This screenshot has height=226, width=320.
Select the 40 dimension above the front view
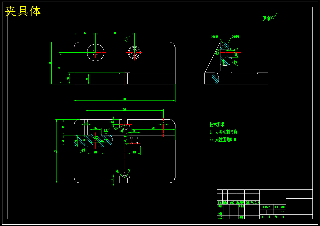[85, 33]
